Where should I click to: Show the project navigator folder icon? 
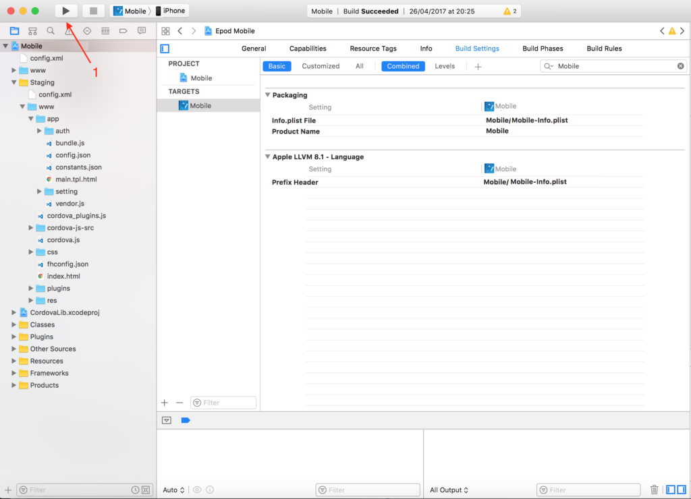(x=14, y=31)
